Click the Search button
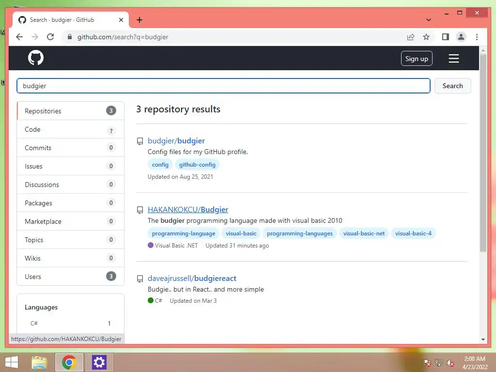 pyautogui.click(x=453, y=86)
